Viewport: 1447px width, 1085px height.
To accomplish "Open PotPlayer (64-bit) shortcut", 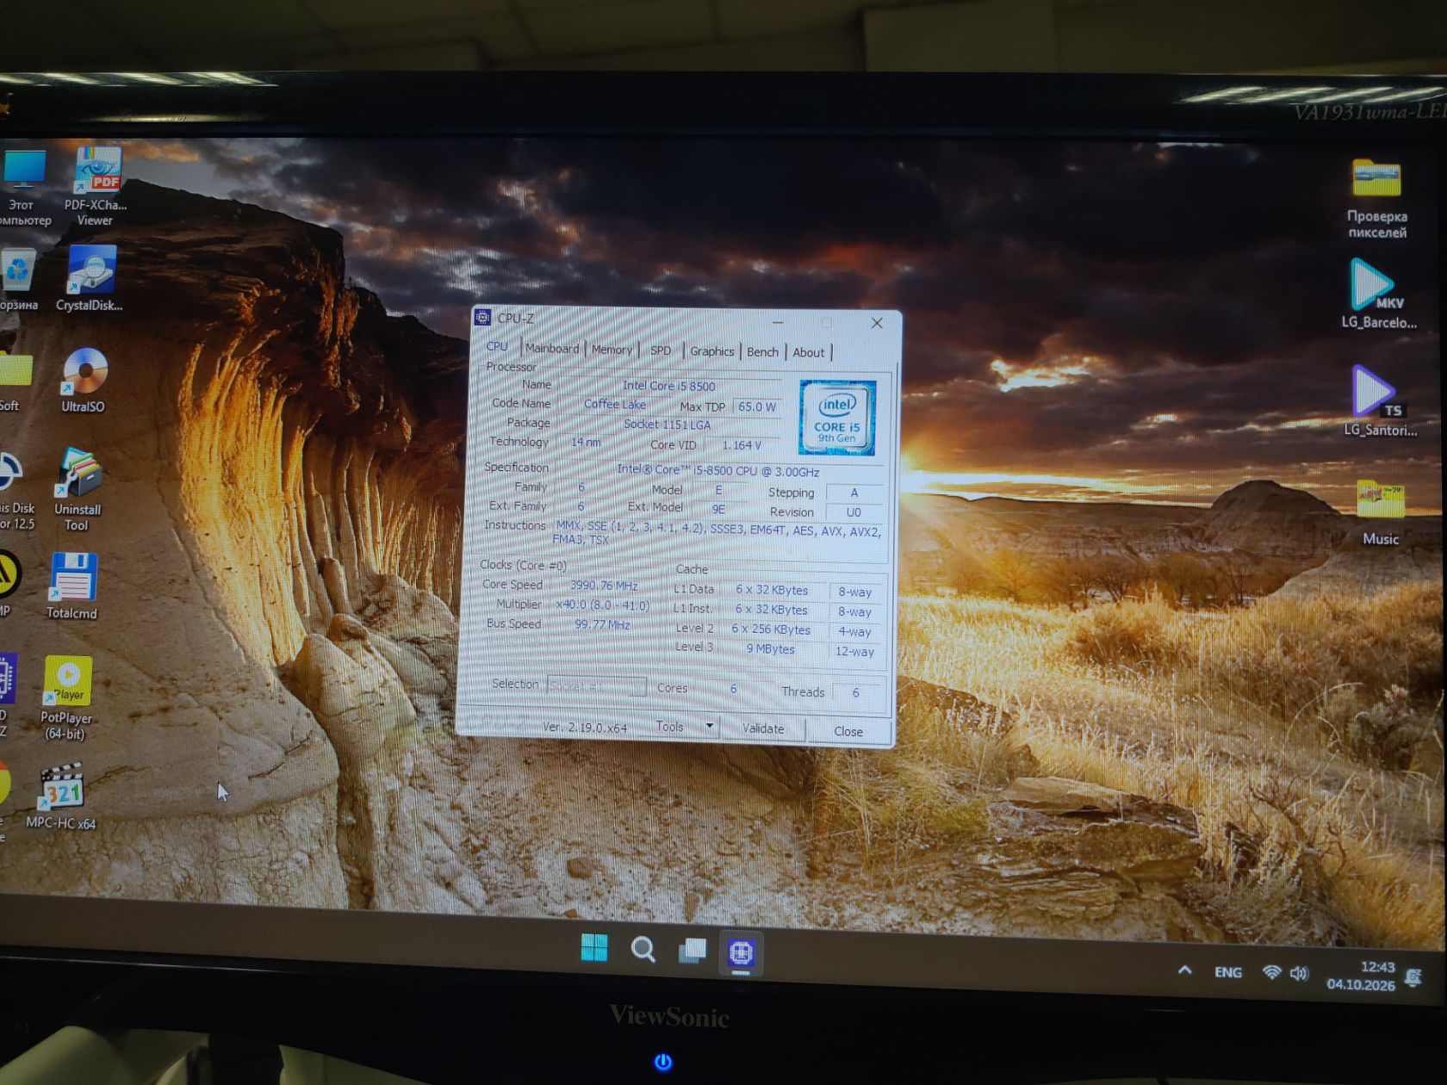I will tap(66, 697).
